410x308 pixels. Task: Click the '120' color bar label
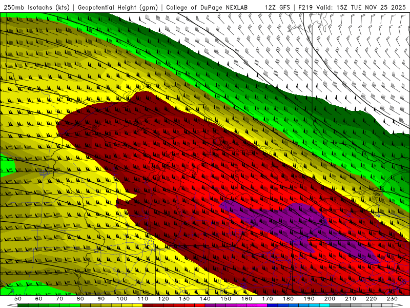[163, 299]
